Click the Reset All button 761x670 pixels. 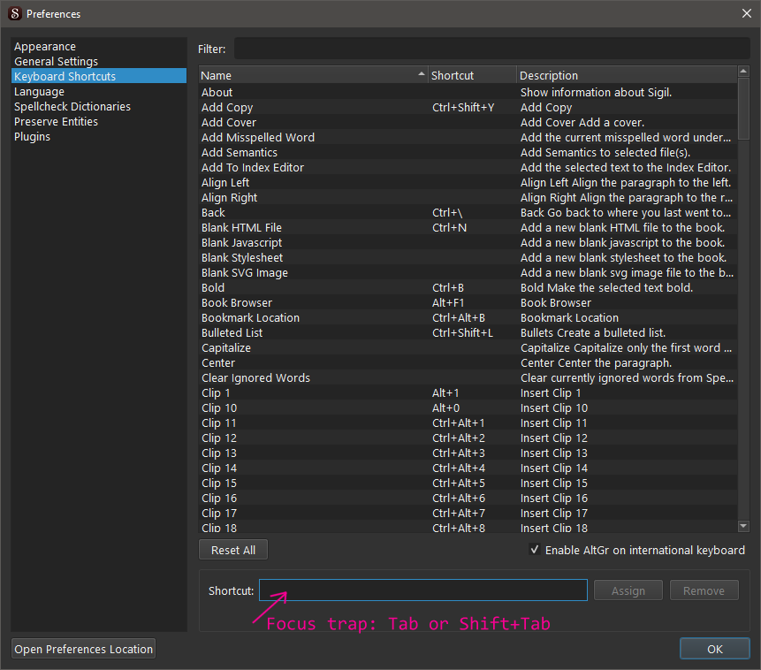[233, 550]
